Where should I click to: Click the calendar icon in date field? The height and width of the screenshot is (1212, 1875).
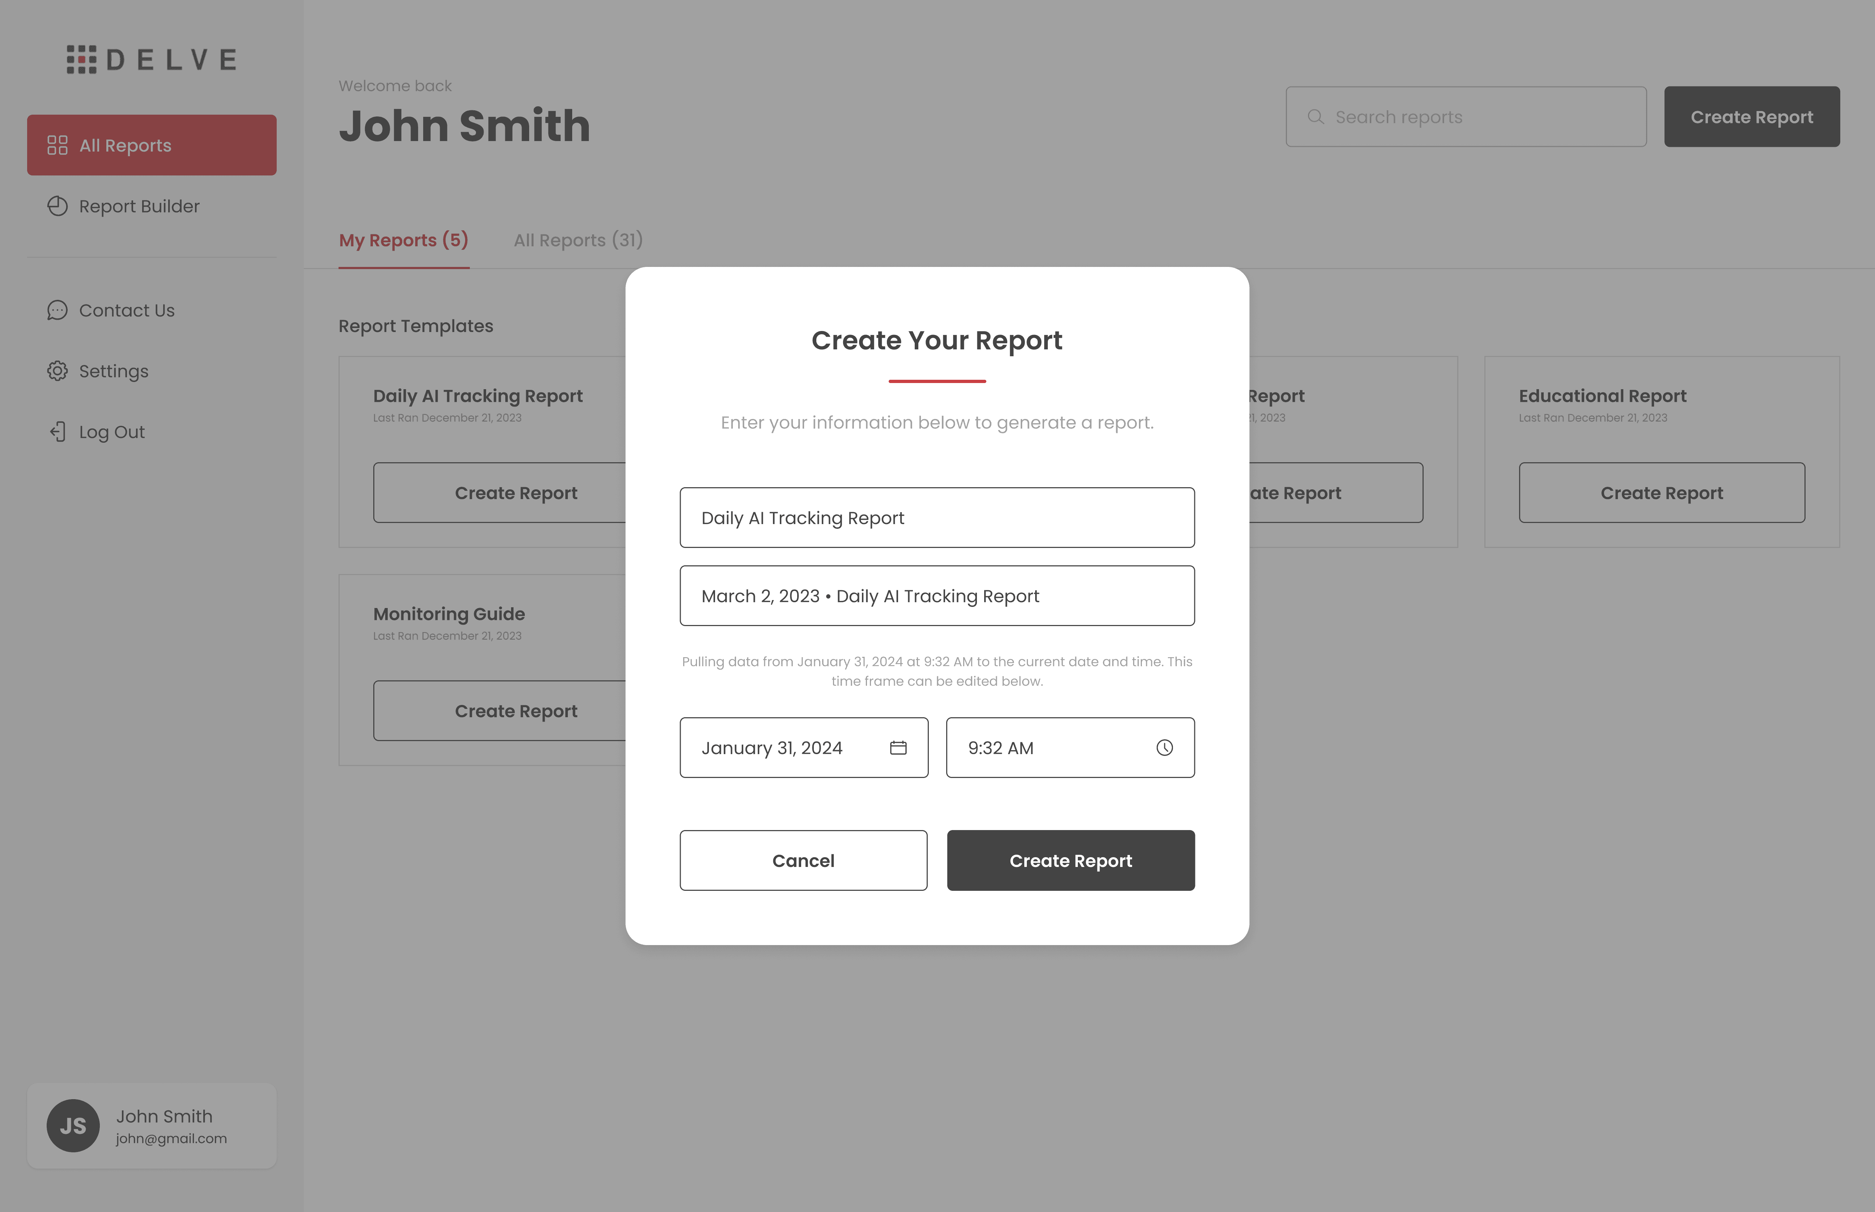coord(898,748)
